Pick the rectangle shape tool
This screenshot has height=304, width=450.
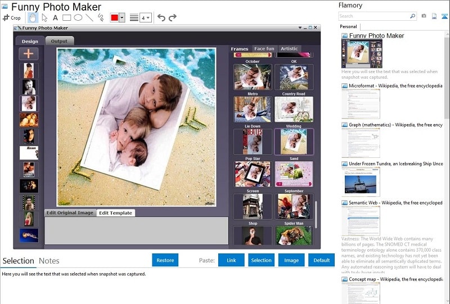click(66, 18)
